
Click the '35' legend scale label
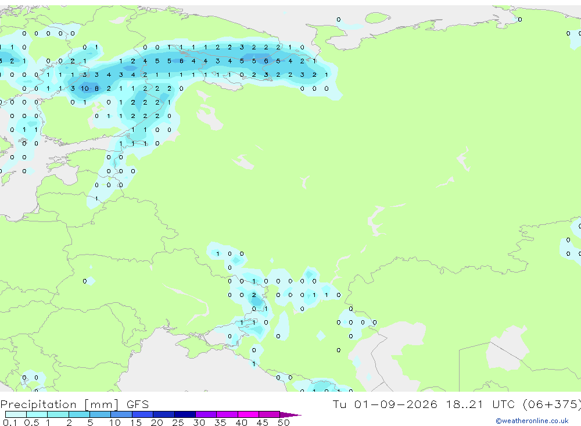point(220,423)
